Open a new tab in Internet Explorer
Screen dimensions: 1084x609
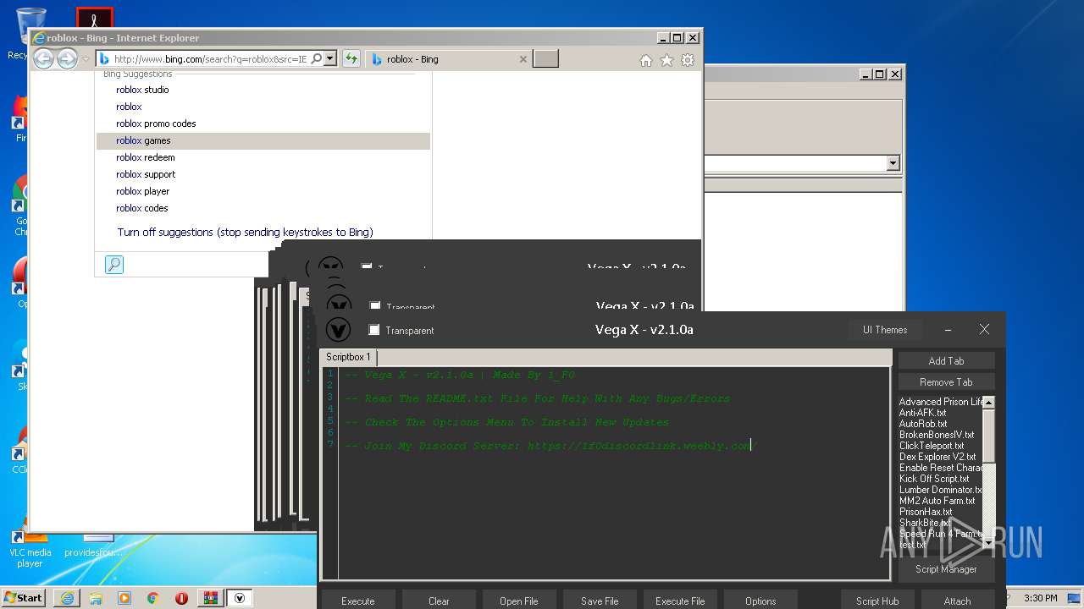[545, 59]
